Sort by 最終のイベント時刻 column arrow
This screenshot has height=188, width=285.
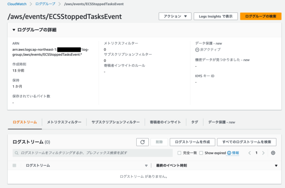click(x=276, y=165)
